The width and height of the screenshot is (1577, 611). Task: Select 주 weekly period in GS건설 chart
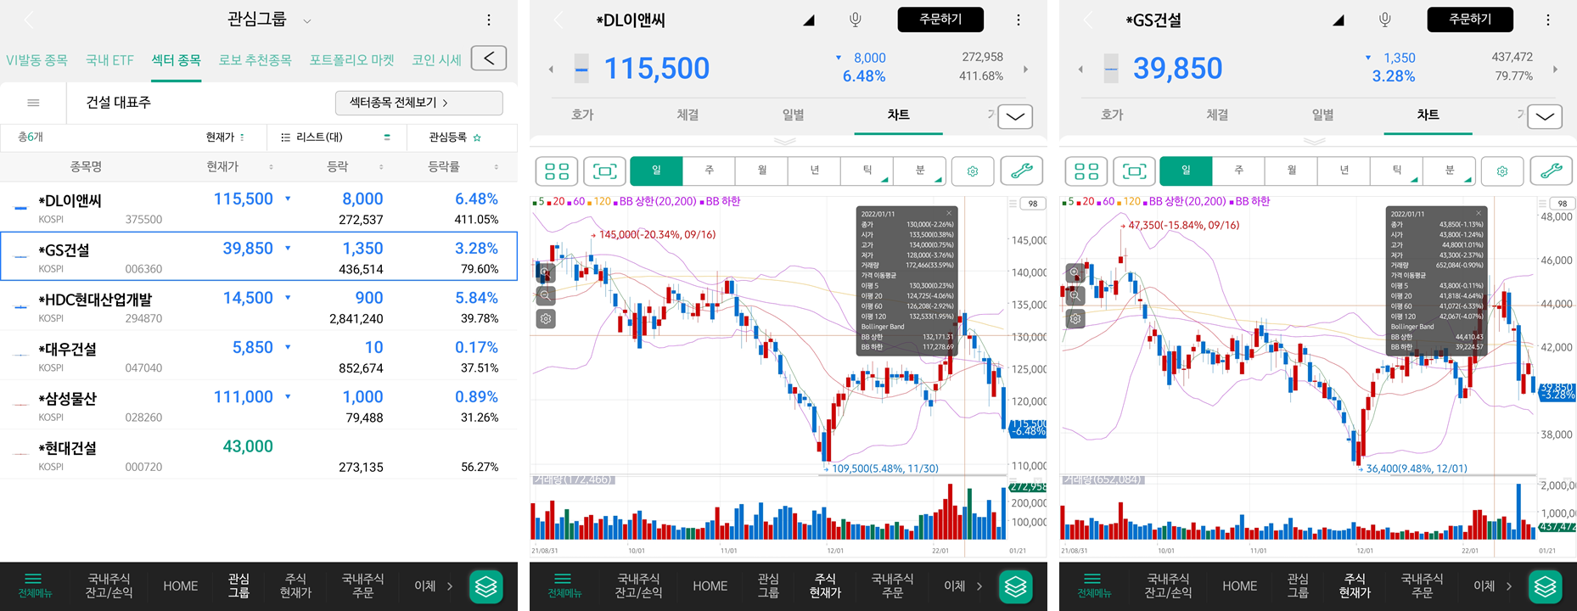tap(1239, 171)
